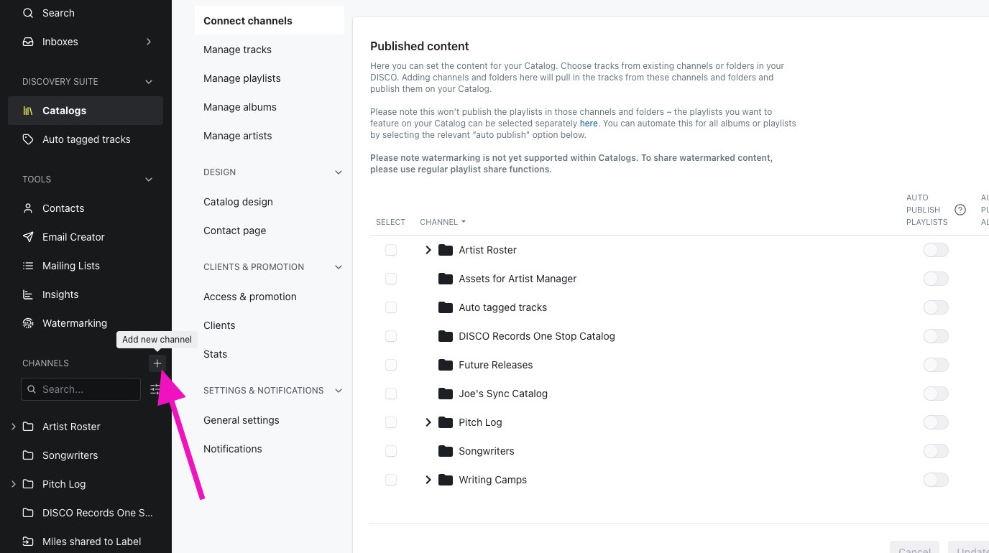The image size is (989, 553).
Task: Open Insights via its chart icon
Action: pos(28,294)
